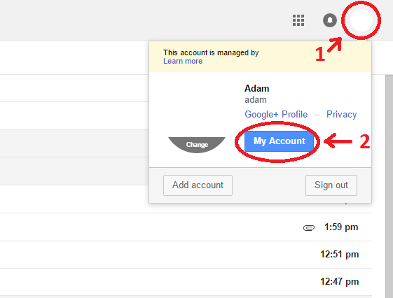Open the email received at 1:59 pm
The width and height of the screenshot is (393, 298).
[186, 227]
